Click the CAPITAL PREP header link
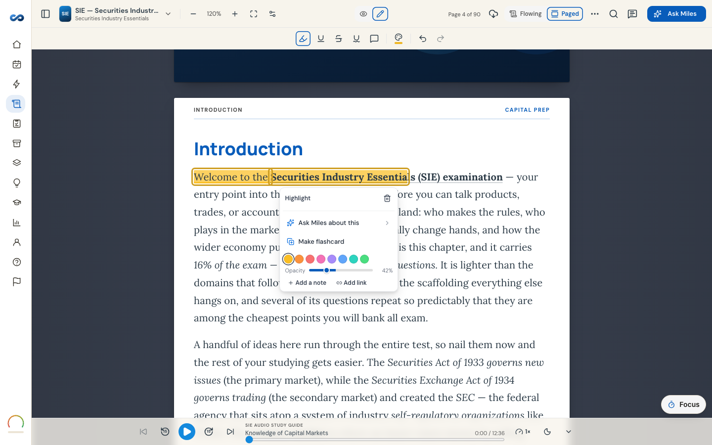 (x=527, y=110)
